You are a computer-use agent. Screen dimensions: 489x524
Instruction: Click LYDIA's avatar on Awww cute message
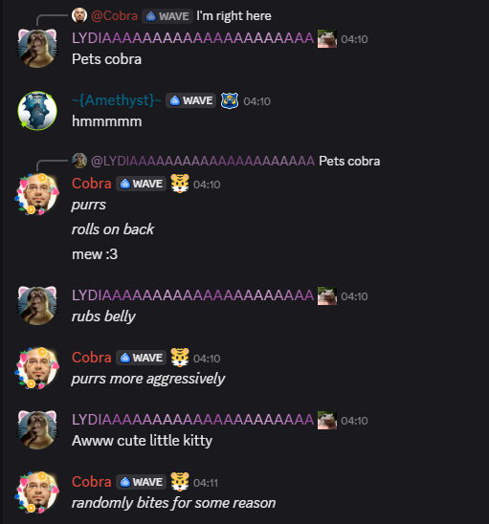click(x=37, y=429)
